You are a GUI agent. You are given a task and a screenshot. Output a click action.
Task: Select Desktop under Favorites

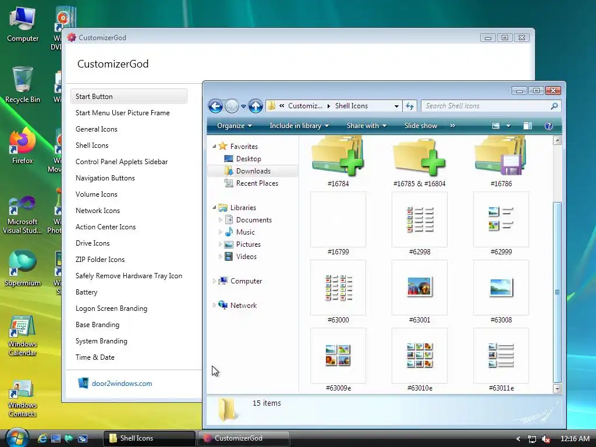[249, 159]
